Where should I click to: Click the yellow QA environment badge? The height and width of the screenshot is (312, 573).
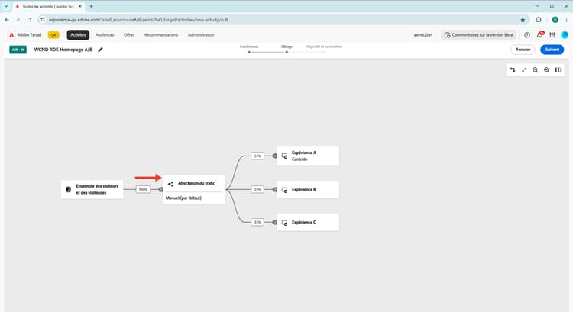[53, 35]
